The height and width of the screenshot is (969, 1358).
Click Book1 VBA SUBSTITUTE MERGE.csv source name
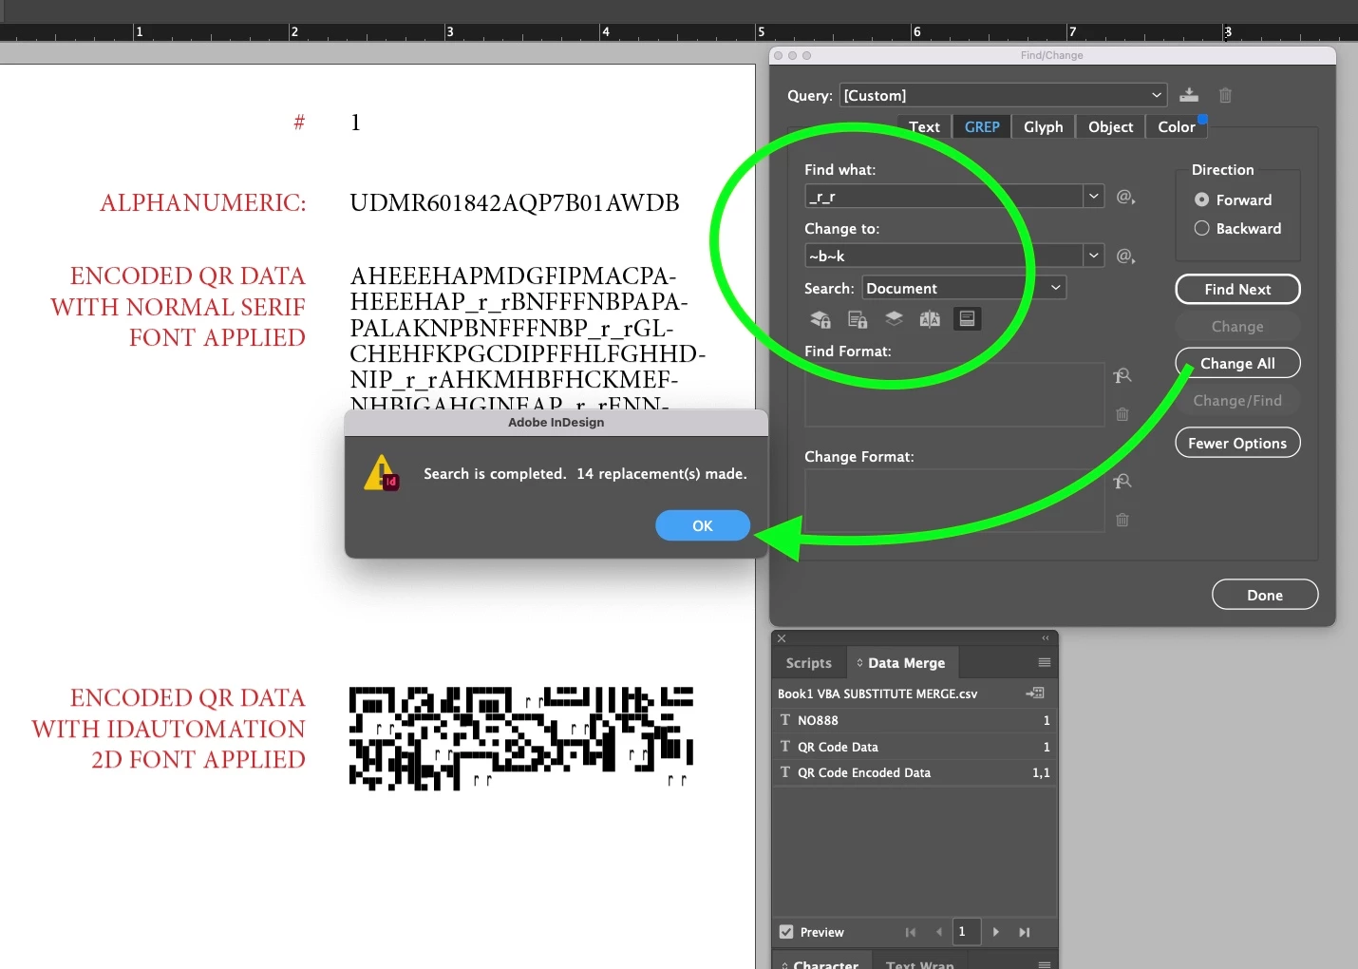click(x=877, y=693)
